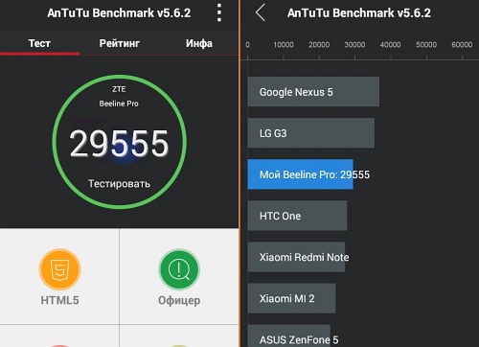
Task: Open the Инфа tab
Action: click(199, 43)
